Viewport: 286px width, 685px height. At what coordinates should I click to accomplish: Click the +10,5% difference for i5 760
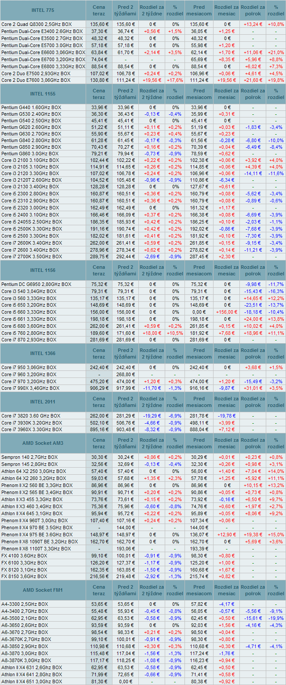pyautogui.click(x=175, y=333)
